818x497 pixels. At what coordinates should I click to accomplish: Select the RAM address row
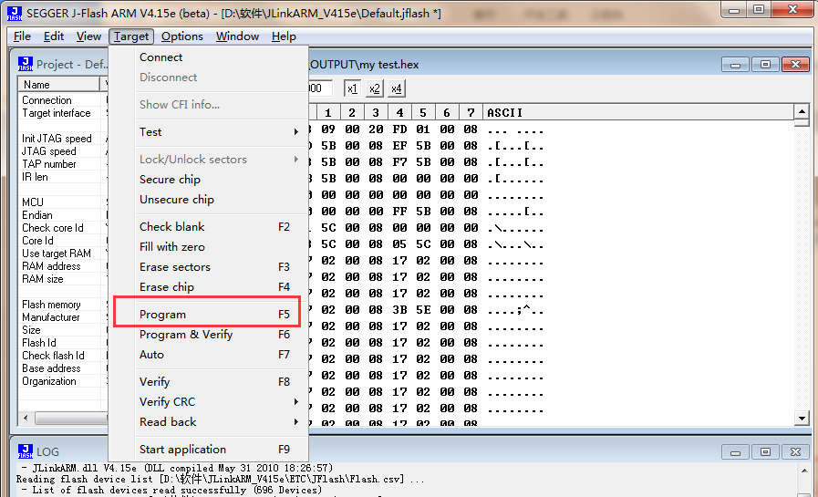[63, 266]
